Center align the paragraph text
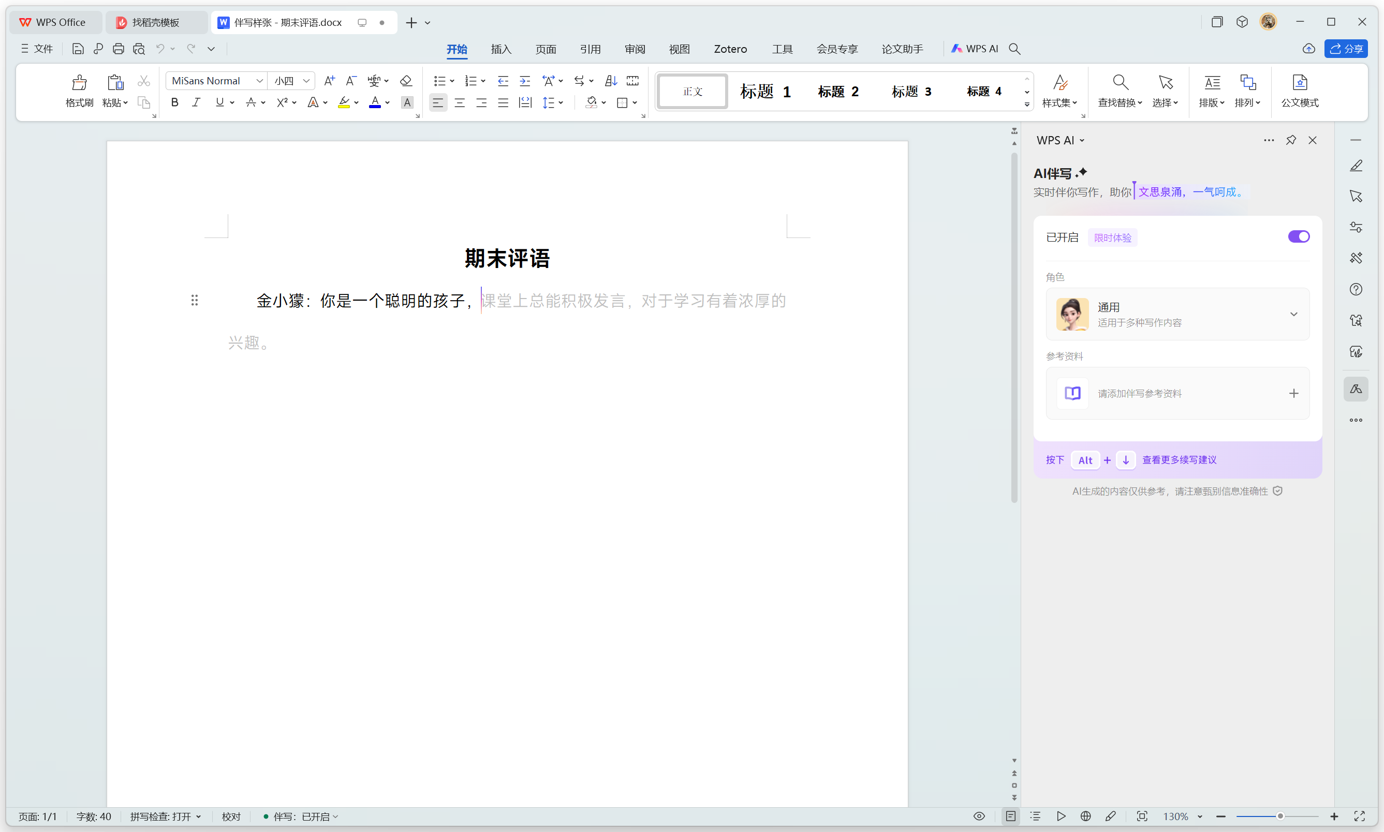 459,102
